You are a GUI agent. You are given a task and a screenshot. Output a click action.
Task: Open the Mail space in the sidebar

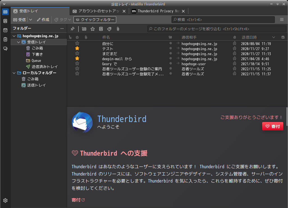coord(5,12)
